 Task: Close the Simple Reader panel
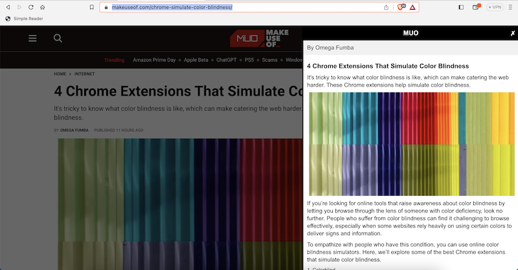tap(512, 33)
